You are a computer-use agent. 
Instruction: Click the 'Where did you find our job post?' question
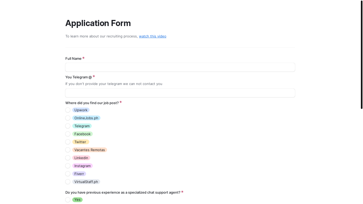pos(92,103)
